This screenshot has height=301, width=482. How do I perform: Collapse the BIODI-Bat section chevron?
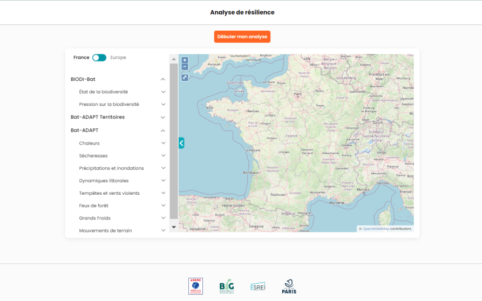coord(163,79)
